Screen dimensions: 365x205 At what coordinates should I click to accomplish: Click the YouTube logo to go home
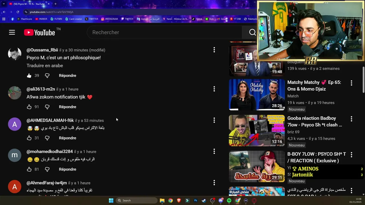click(x=39, y=32)
